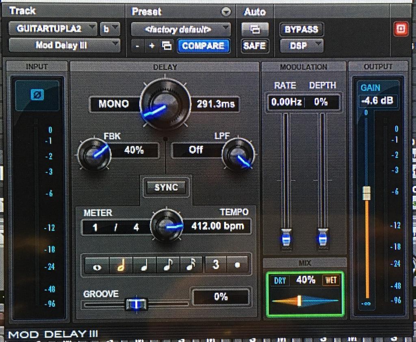416x342 pixels.
Task: Open the DSP format dropdown
Action: pyautogui.click(x=302, y=46)
